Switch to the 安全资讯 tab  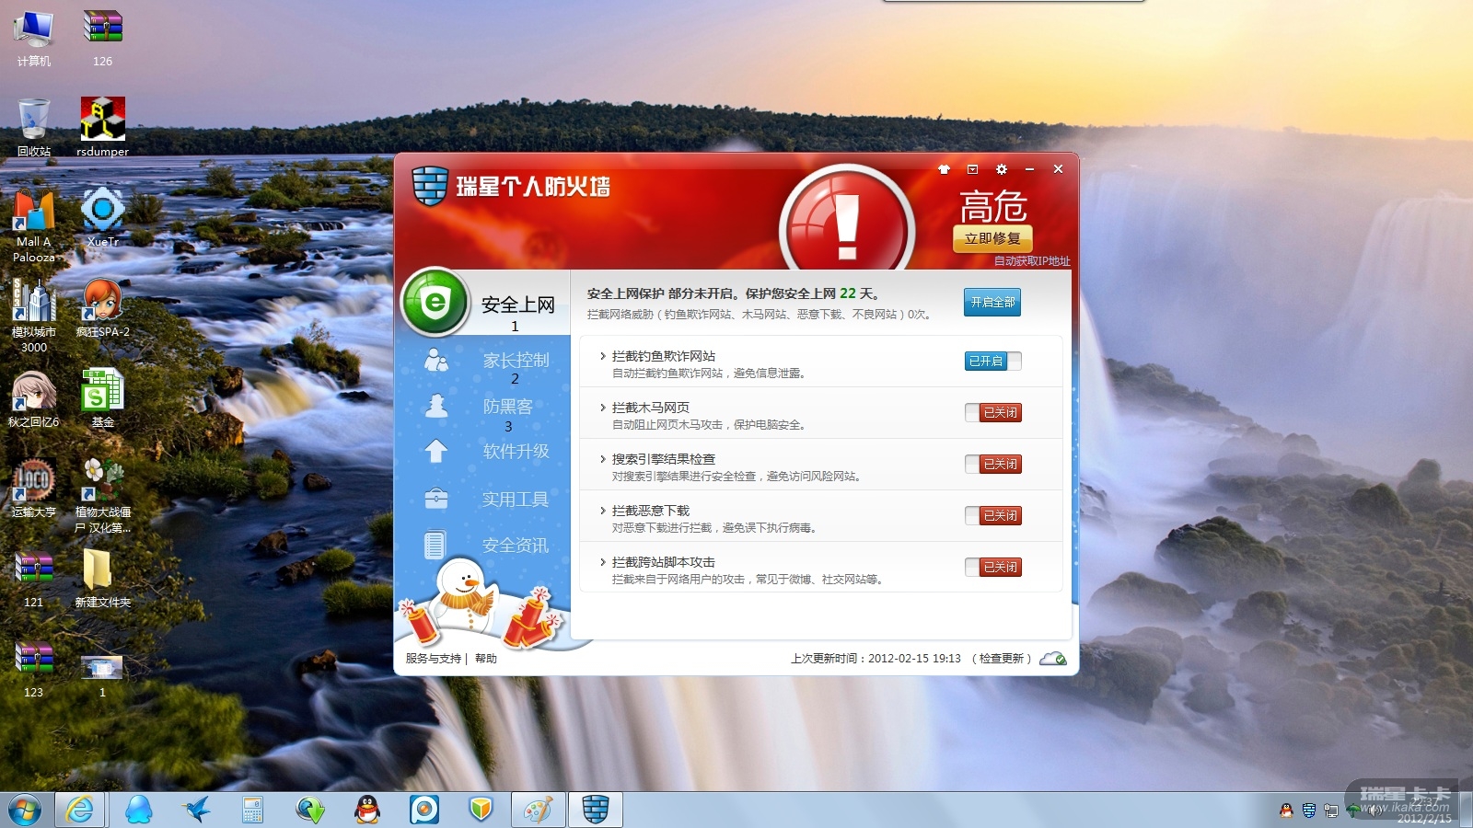pyautogui.click(x=516, y=546)
